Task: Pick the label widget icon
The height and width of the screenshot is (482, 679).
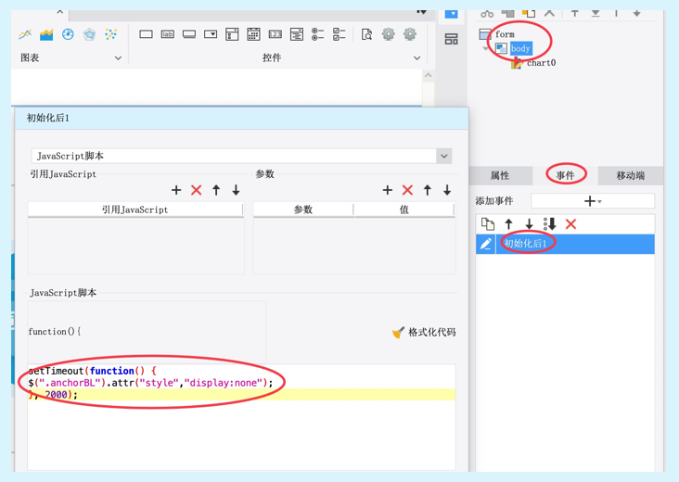Action: [x=168, y=34]
